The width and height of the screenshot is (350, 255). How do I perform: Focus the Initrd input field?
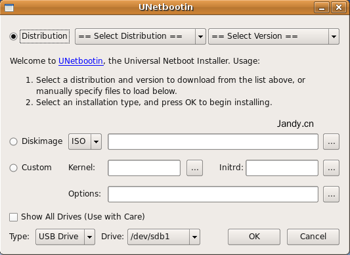(282, 168)
